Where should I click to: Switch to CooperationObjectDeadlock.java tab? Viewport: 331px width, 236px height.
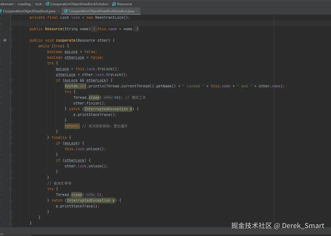point(29,11)
